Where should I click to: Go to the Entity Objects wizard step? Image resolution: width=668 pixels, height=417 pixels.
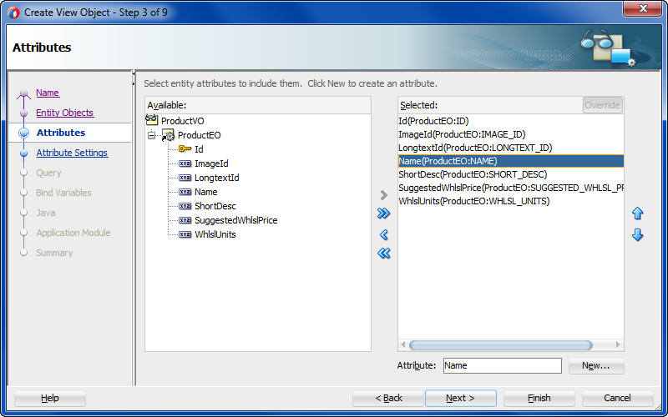click(65, 113)
